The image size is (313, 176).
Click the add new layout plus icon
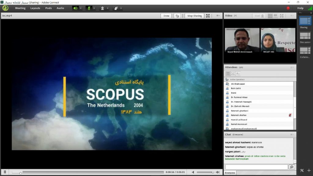click(309, 170)
